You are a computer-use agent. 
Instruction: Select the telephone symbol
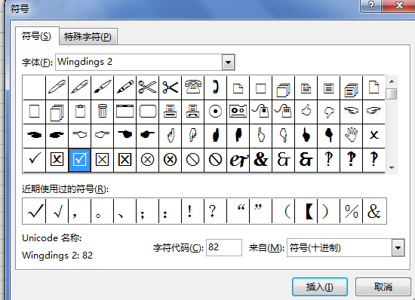(x=193, y=87)
